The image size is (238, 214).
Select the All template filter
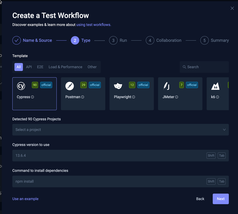click(18, 67)
